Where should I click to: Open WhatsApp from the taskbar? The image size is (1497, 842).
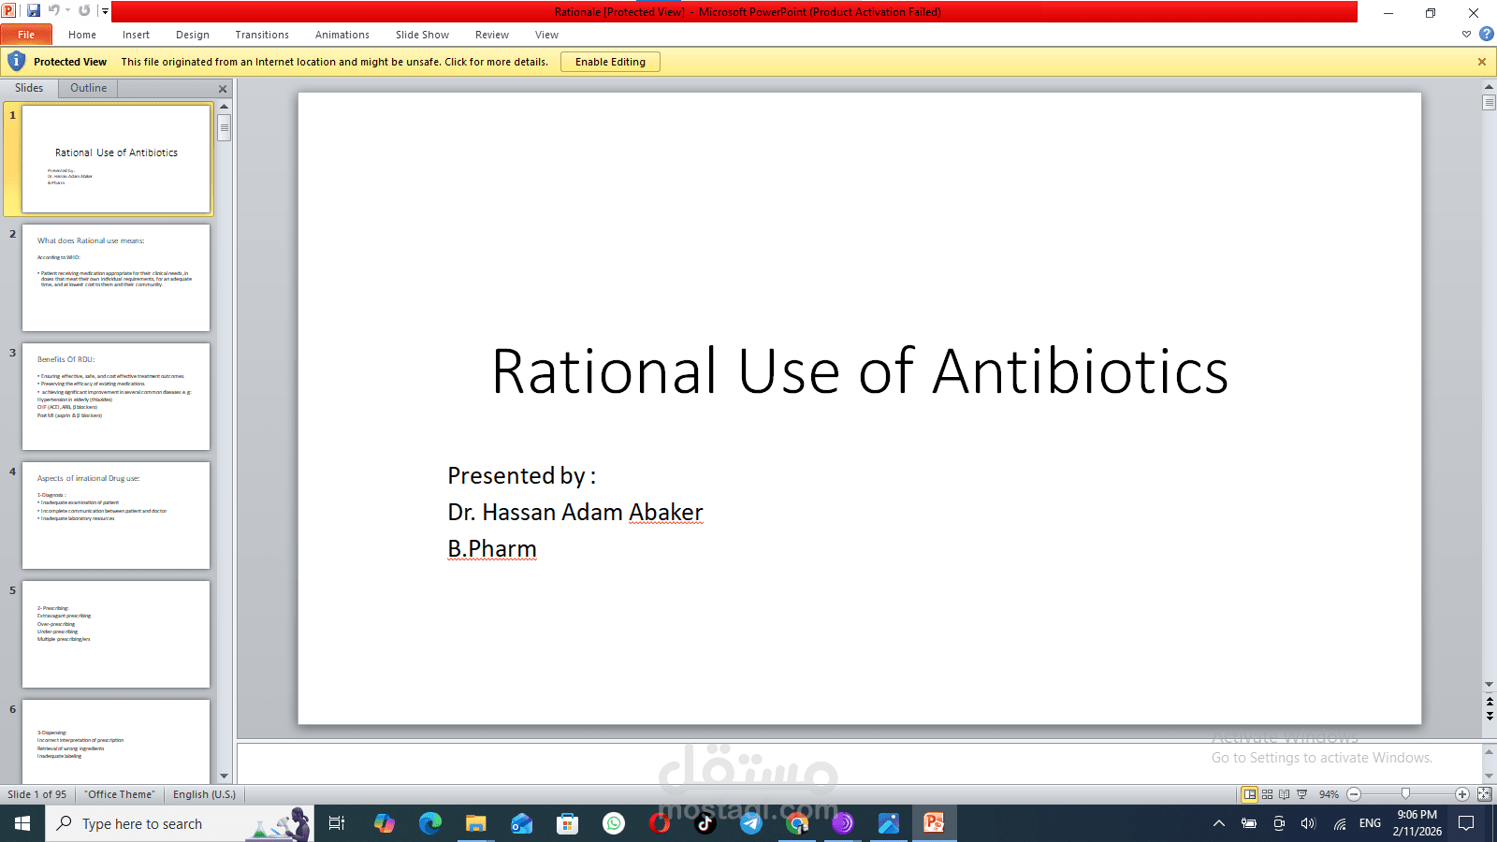[614, 823]
